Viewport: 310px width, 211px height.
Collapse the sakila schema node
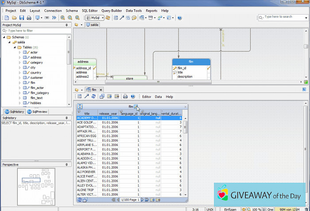[9, 42]
